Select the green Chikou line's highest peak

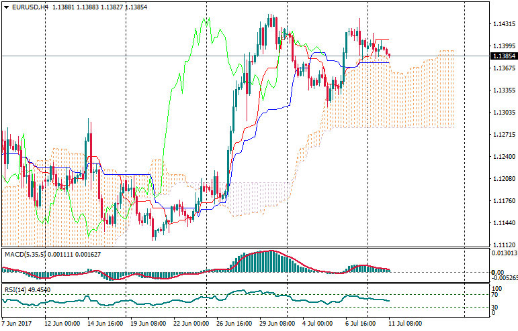[x=206, y=19]
